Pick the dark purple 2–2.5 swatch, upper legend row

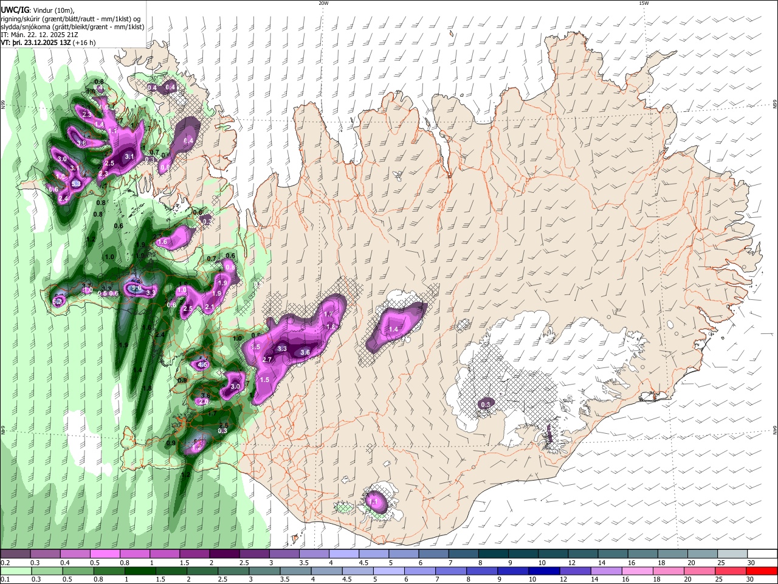point(224,555)
